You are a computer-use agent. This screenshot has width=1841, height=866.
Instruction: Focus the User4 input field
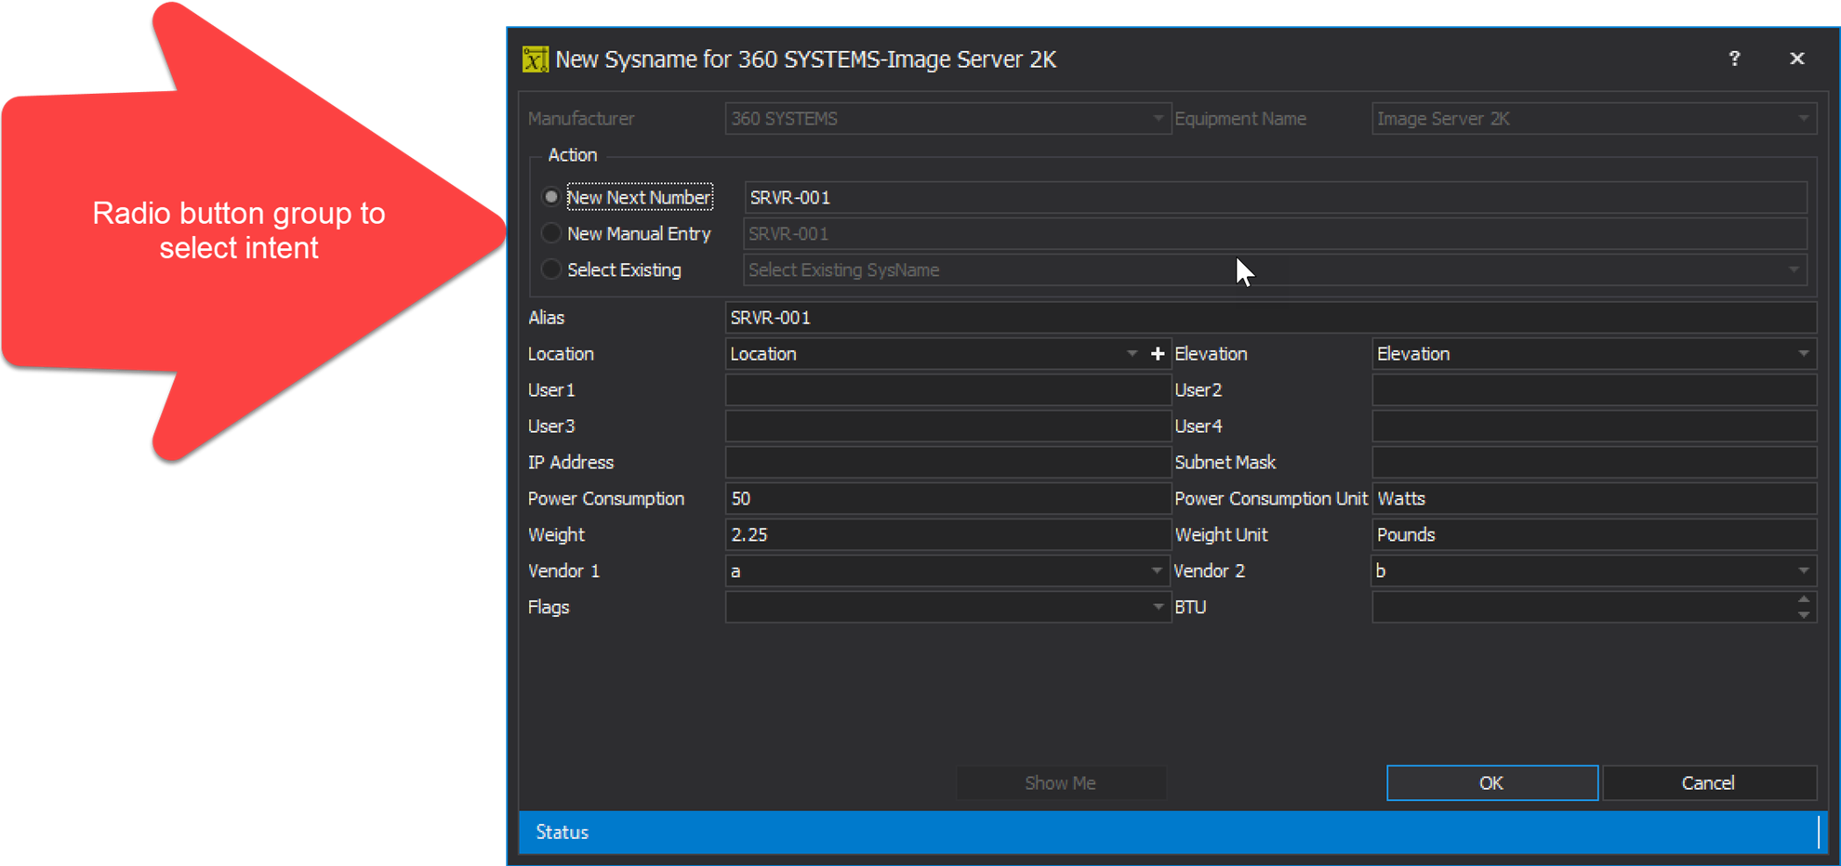[x=1594, y=426]
